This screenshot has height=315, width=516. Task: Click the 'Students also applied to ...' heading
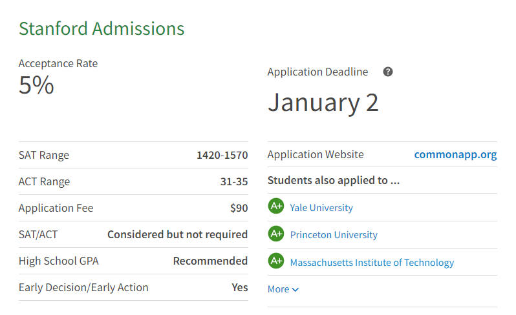pyautogui.click(x=334, y=180)
